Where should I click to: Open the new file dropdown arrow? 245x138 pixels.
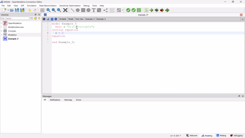8,10
